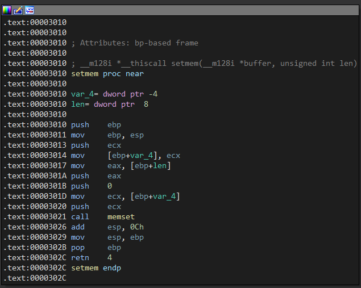Click 'mov eax, [ebp+len]' instruction

121,166
